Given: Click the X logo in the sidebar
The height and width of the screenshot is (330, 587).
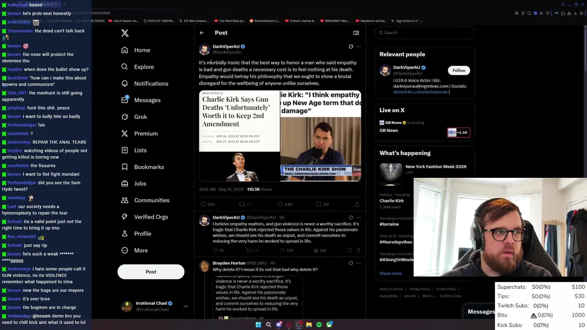Looking at the screenshot, I should coord(125,33).
